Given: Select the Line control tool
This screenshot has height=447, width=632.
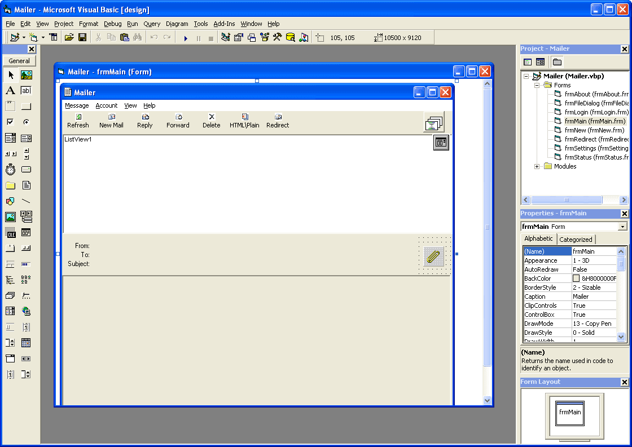Looking at the screenshot, I should pos(26,201).
